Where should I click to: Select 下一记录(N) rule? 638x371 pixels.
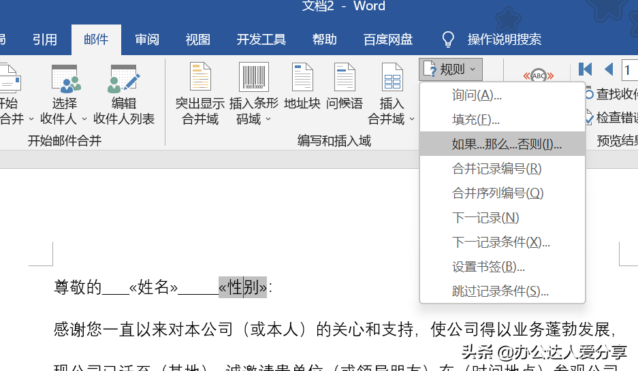point(503,218)
